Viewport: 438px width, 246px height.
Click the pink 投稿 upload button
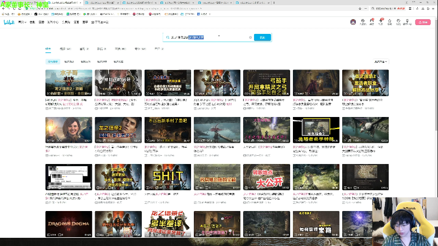pos(423,22)
